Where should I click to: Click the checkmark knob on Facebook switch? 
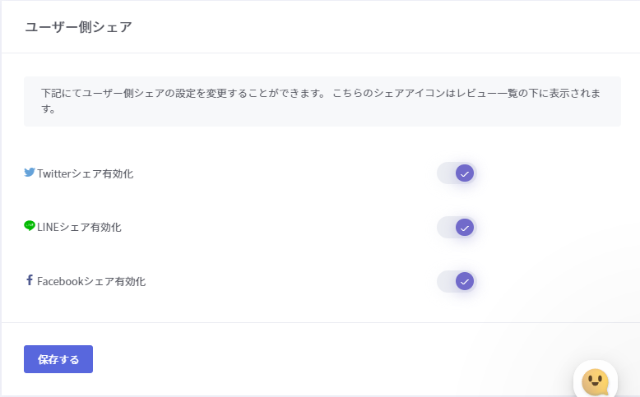pyautogui.click(x=465, y=281)
